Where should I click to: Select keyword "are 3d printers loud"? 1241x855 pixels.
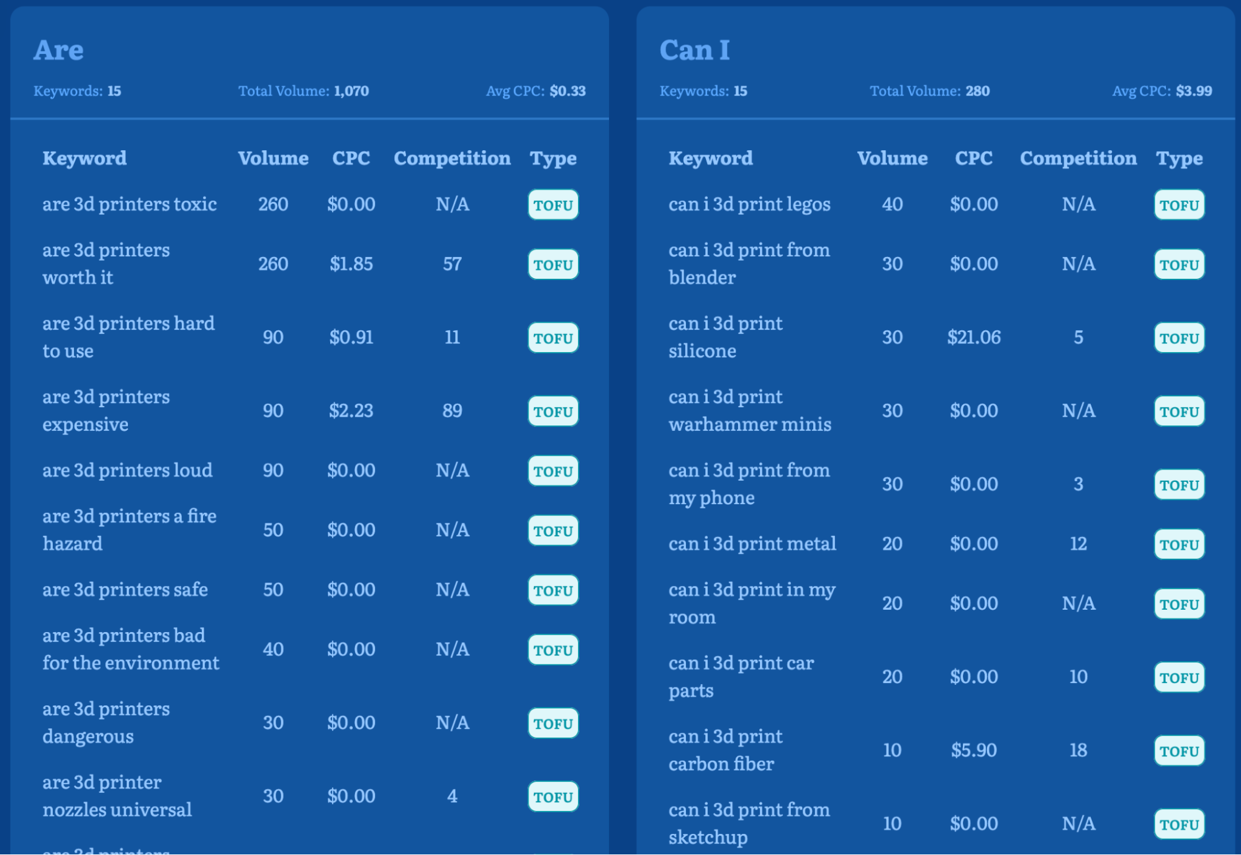(127, 470)
